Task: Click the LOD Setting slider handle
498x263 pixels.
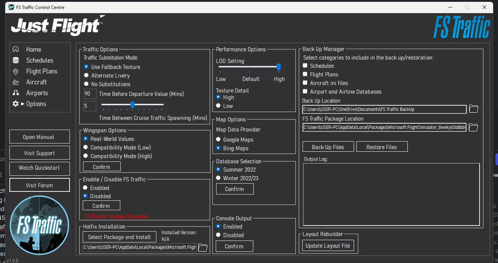Action: click(x=279, y=67)
